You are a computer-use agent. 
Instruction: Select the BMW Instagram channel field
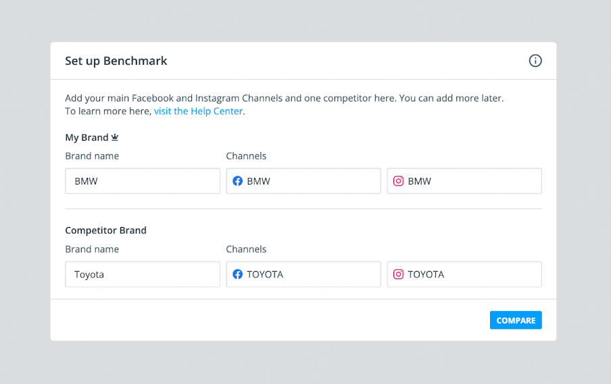tap(464, 181)
